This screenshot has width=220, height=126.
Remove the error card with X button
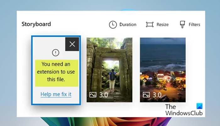tap(72, 44)
